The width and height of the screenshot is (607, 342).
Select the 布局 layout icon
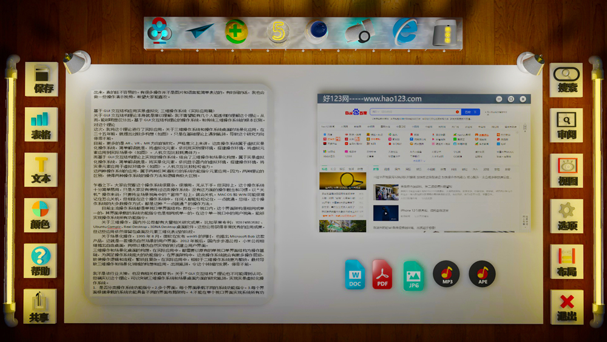pos(567,261)
